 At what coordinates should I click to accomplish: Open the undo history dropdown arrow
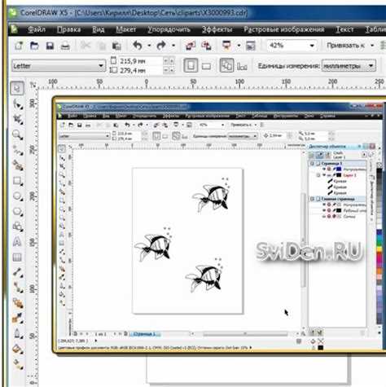149,46
